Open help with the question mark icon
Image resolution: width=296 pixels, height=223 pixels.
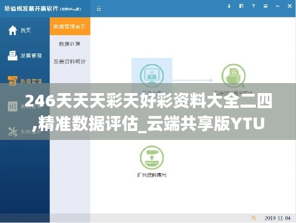[x=253, y=6]
